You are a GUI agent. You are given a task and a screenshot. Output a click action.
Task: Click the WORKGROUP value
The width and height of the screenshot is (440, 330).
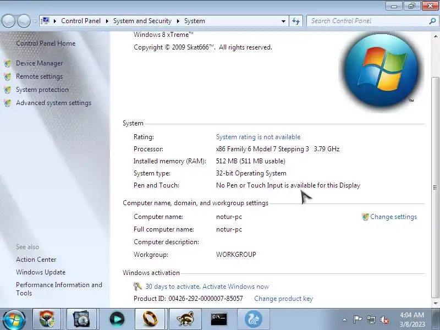[x=236, y=255]
